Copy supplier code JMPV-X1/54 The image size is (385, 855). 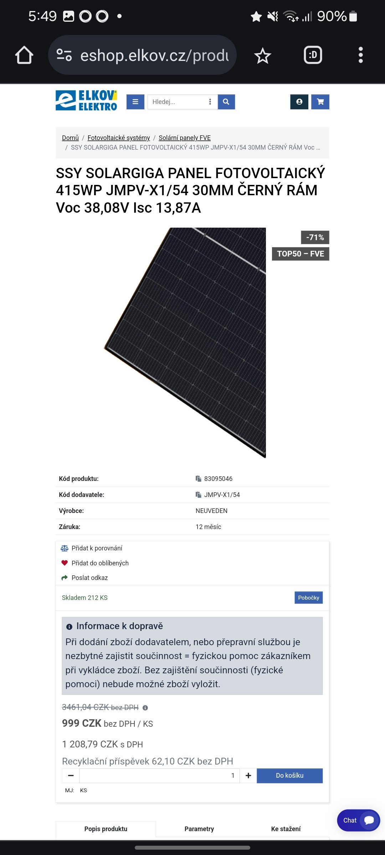(199, 494)
